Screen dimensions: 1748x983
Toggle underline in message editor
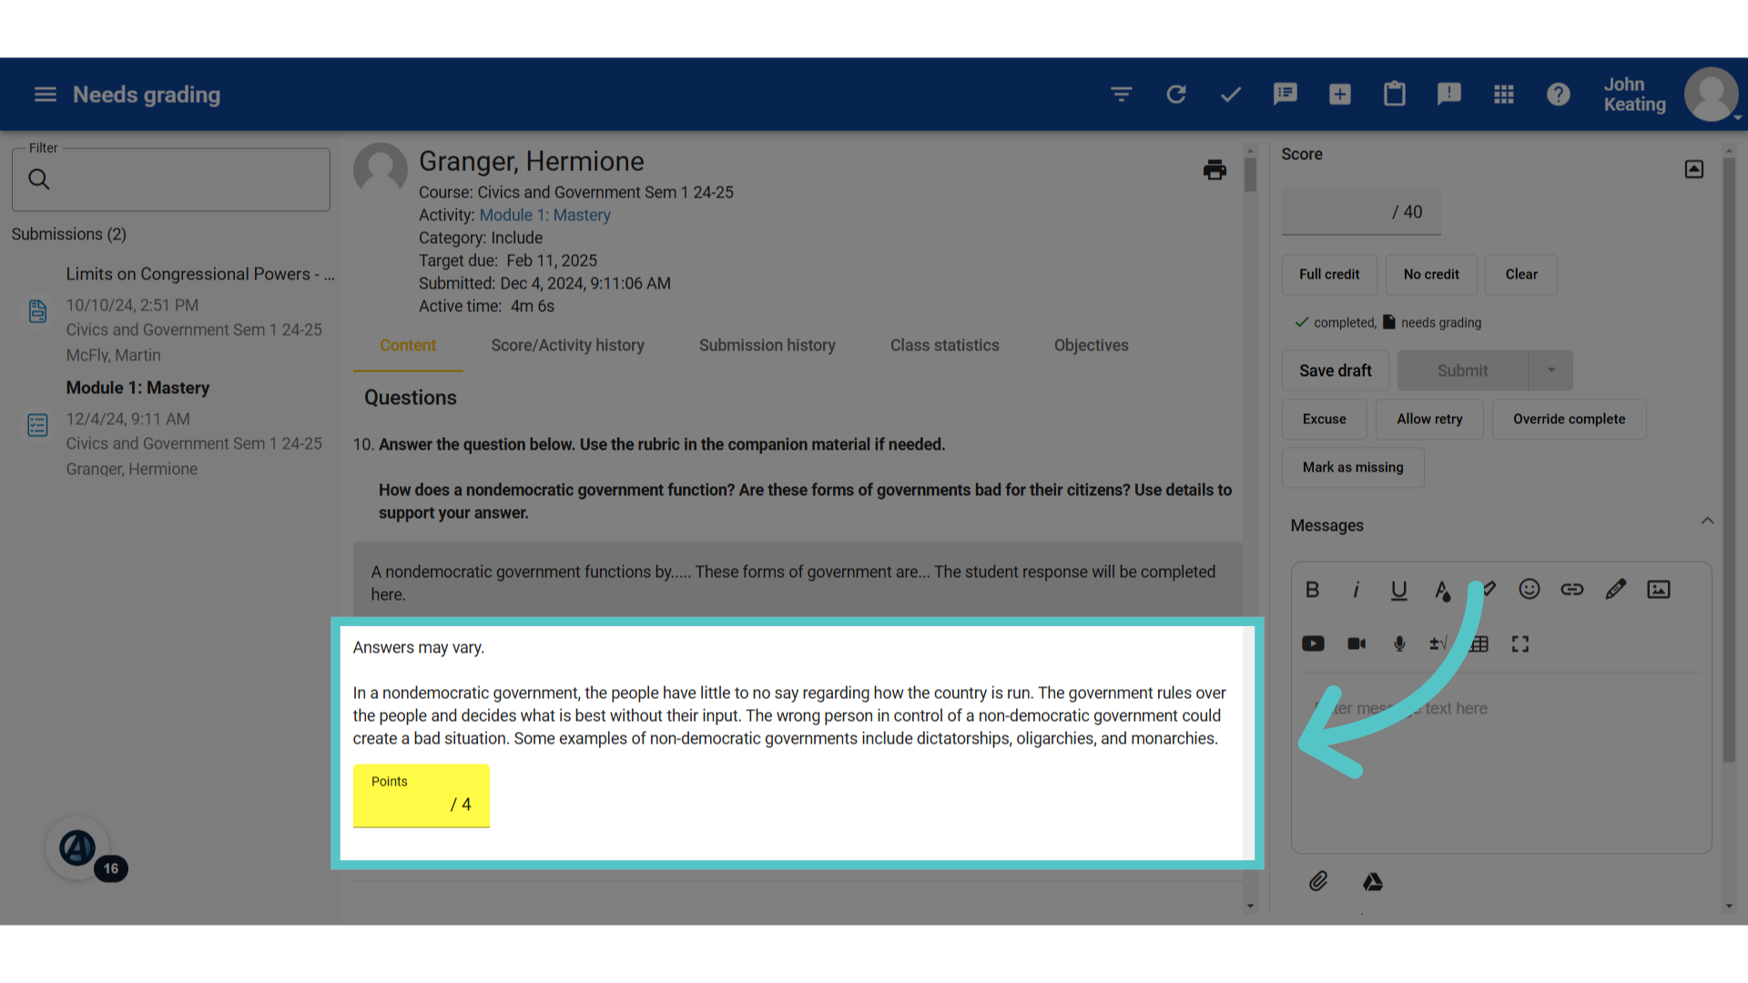1399,590
